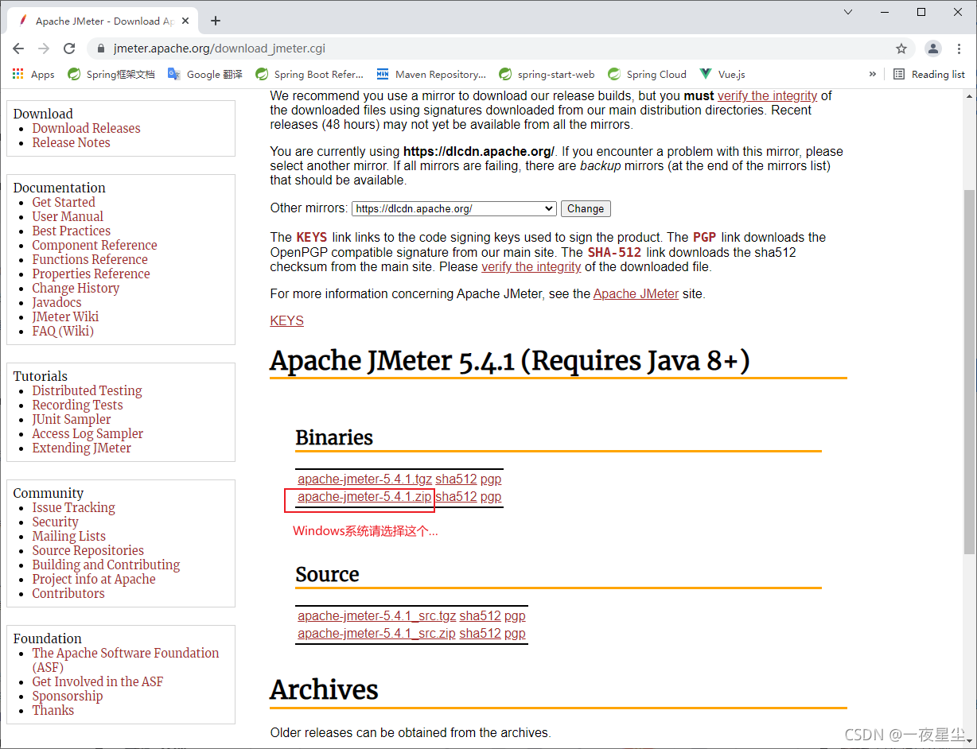This screenshot has width=977, height=749.
Task: Open sha512 link for binary tgz
Action: [456, 479]
